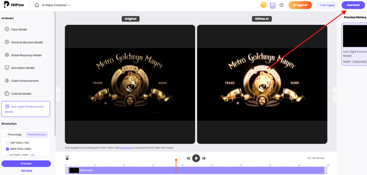
Task: Choose the General denoise Model
Action: [x=27, y=42]
